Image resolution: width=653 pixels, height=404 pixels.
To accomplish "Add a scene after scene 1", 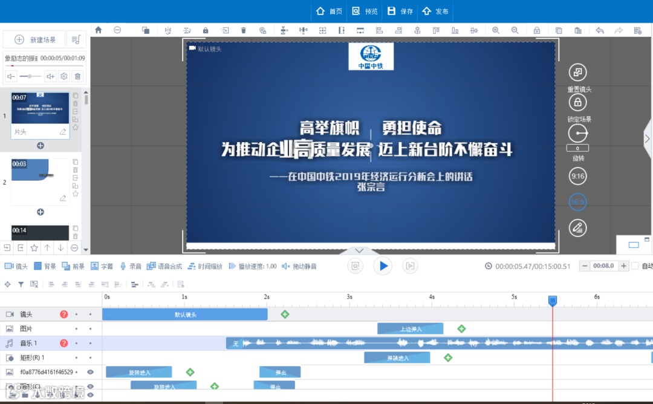I will tap(41, 146).
